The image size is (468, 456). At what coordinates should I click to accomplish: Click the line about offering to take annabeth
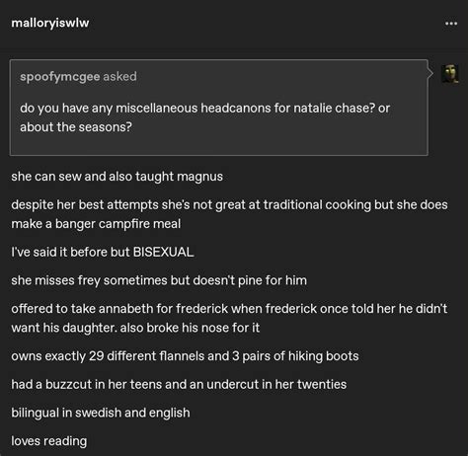click(x=229, y=318)
